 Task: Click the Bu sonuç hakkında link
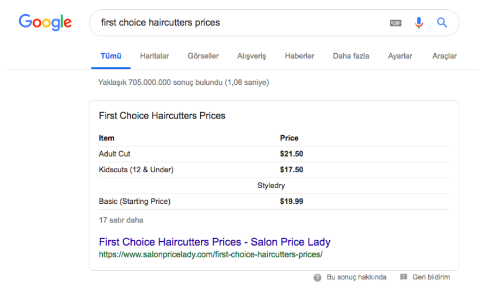click(356, 277)
